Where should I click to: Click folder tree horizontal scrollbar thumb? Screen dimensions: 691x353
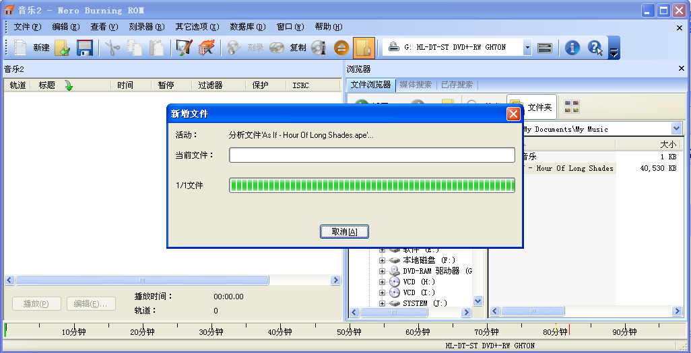(x=394, y=312)
